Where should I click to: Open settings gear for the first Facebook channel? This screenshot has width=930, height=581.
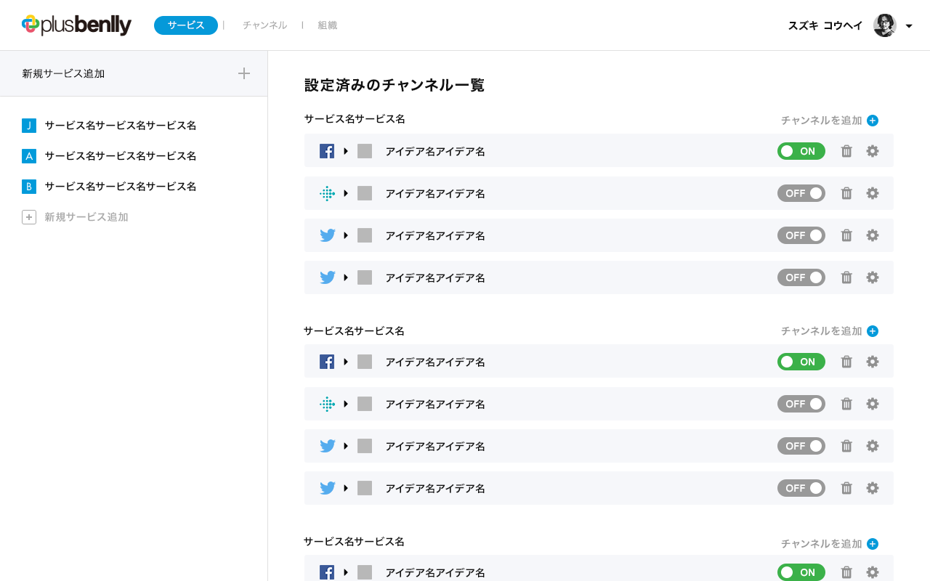(x=873, y=151)
